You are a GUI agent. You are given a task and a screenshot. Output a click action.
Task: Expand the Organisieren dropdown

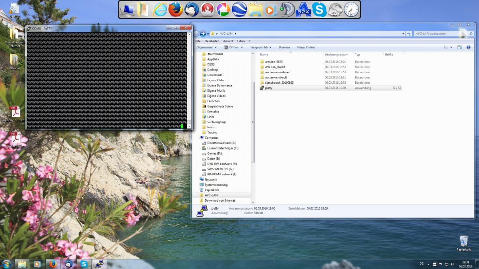tap(206, 47)
